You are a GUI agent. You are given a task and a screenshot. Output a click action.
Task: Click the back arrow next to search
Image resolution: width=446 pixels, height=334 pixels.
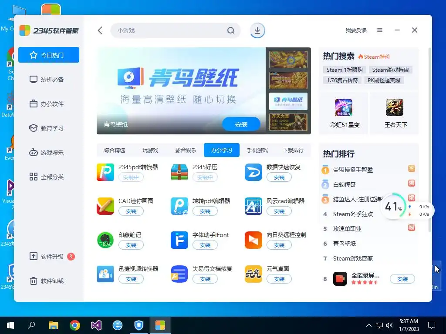[x=100, y=30]
